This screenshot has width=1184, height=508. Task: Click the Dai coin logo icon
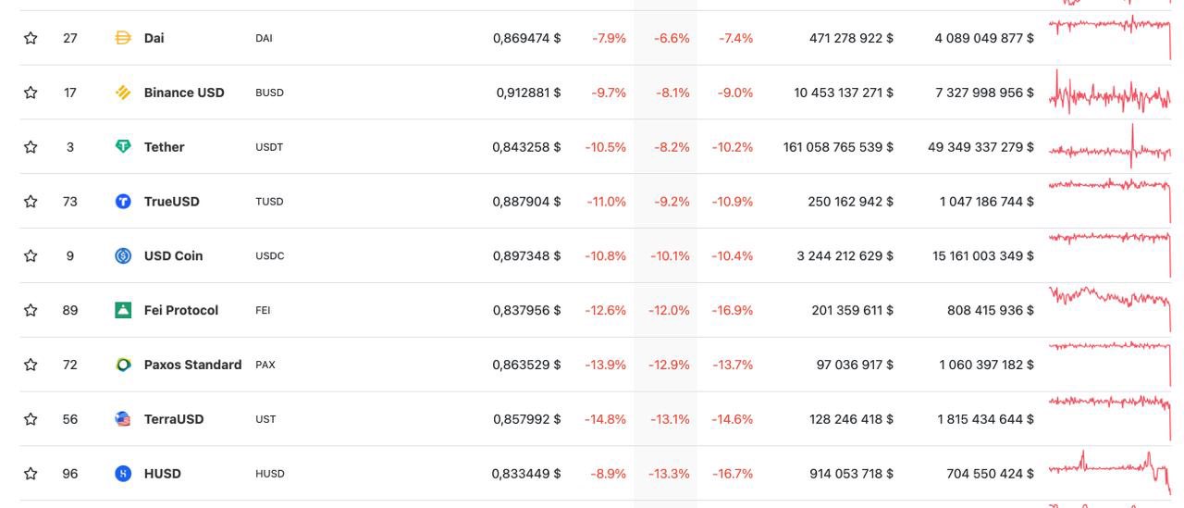(x=123, y=38)
